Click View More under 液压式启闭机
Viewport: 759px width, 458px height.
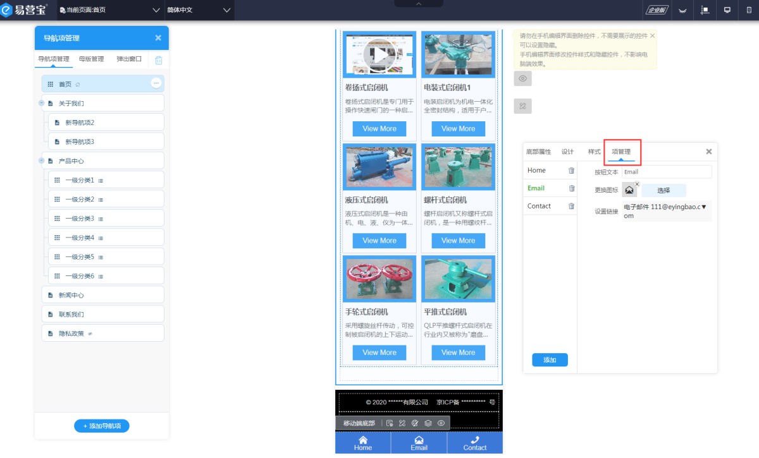[379, 241]
